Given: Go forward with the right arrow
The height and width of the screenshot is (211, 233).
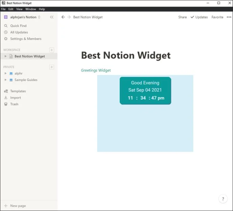Looking at the screenshot, I should [69, 17].
